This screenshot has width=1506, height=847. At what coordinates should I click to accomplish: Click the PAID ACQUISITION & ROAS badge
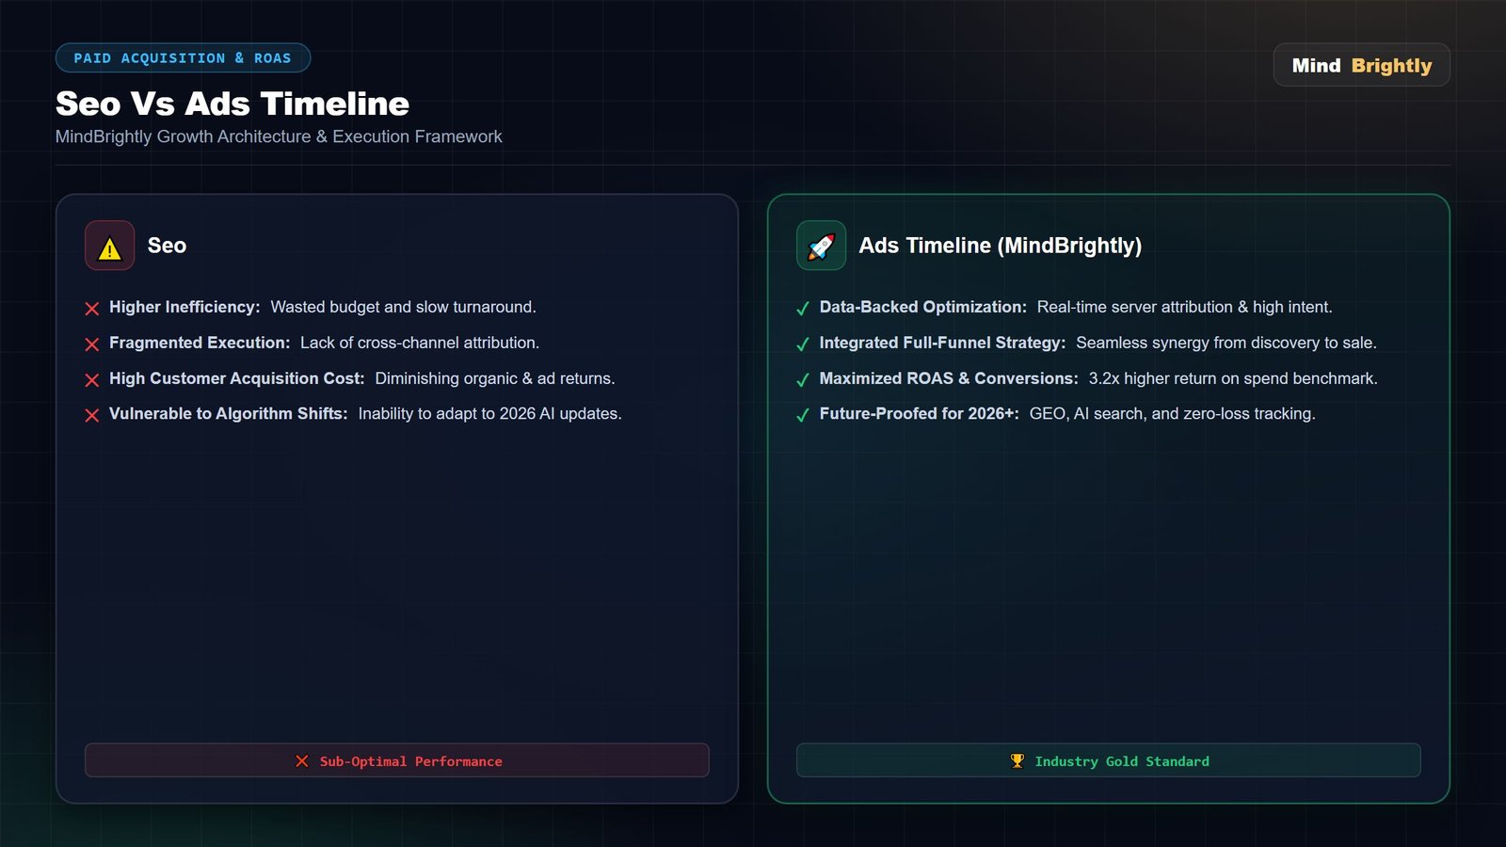[x=184, y=58]
